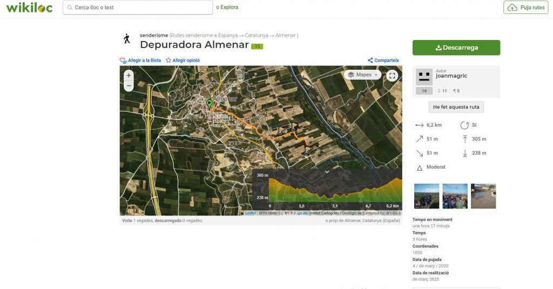Zoom in on the map
This screenshot has height=289, width=553.
tap(129, 75)
